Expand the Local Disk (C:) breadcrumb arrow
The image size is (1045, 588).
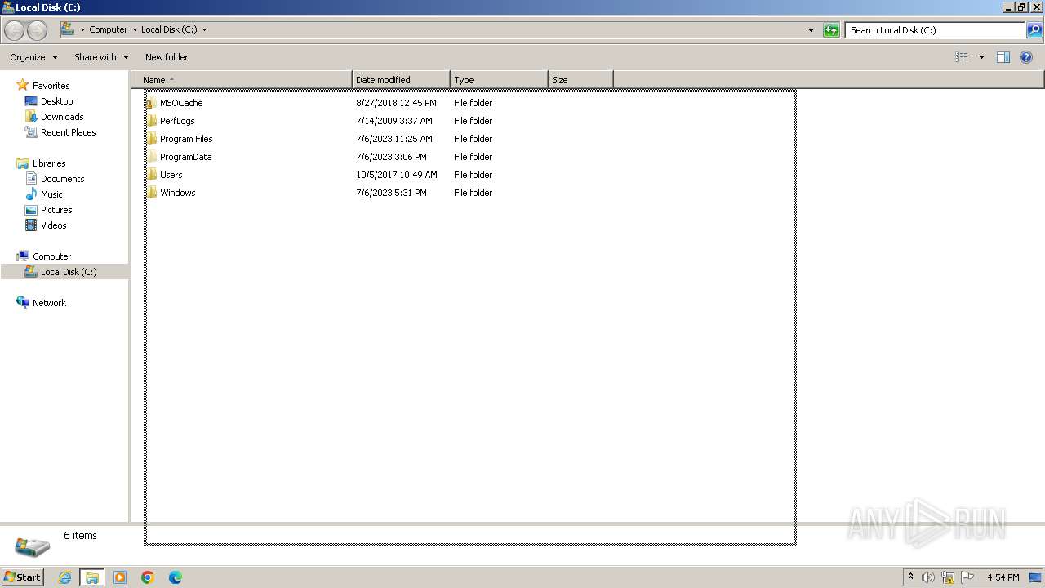[204, 29]
